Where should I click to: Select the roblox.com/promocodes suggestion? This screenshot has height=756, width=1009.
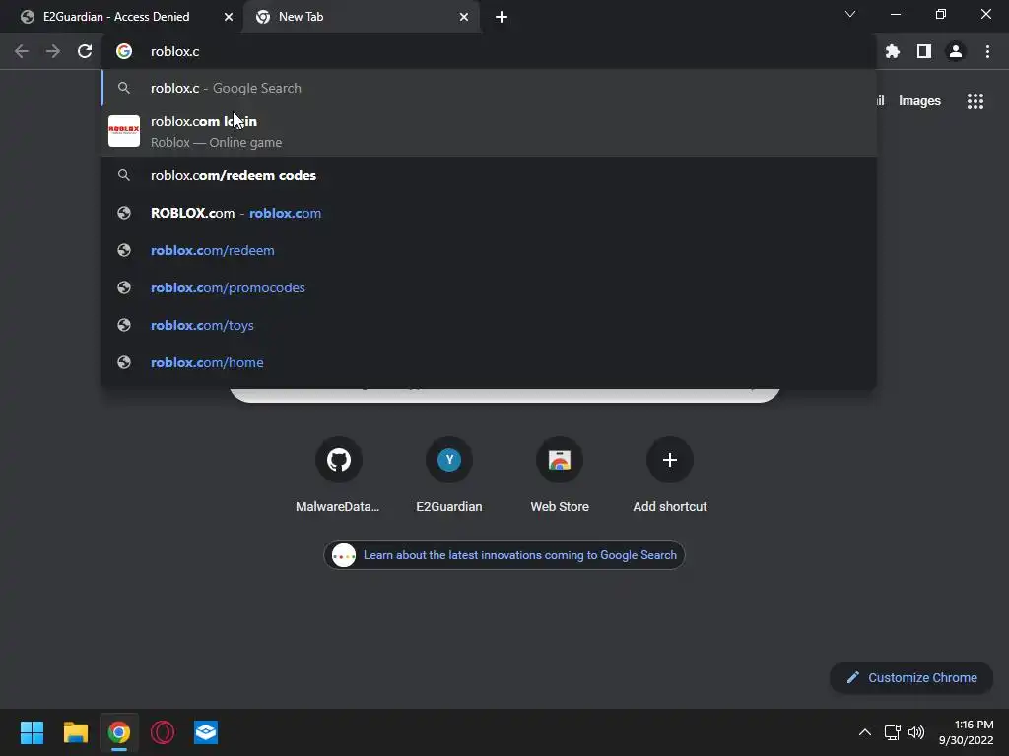(x=489, y=287)
